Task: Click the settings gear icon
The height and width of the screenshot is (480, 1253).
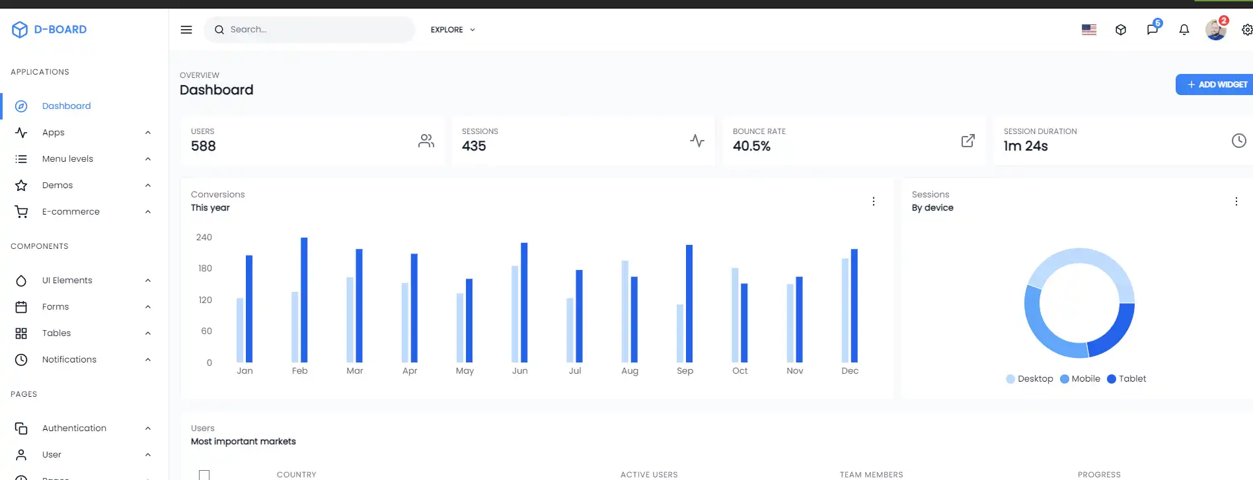Action: [x=1246, y=30]
